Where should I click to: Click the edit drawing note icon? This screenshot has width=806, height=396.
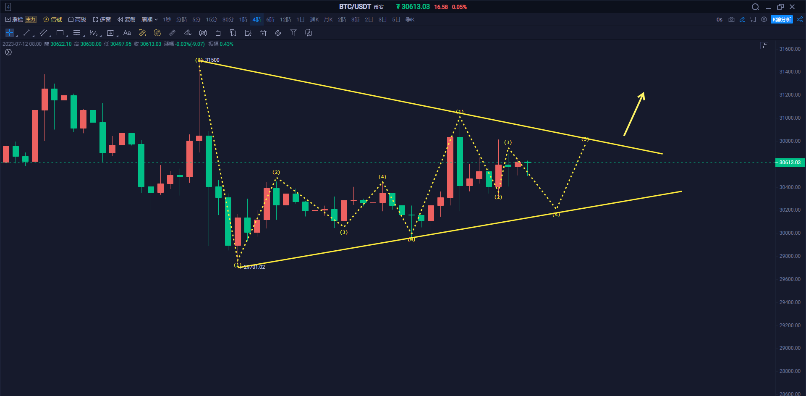(x=248, y=33)
